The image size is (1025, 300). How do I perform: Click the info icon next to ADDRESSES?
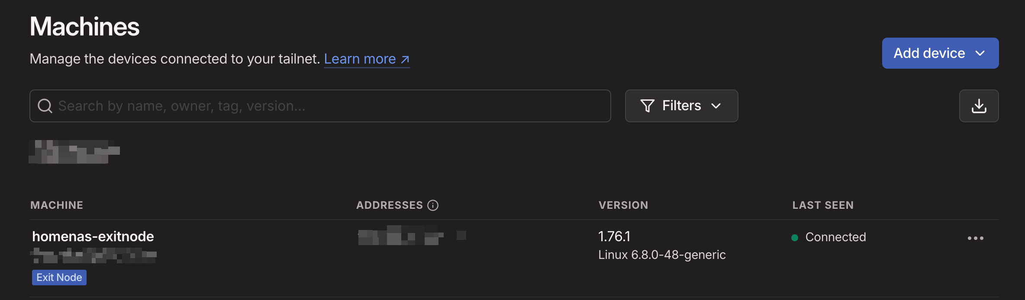433,205
